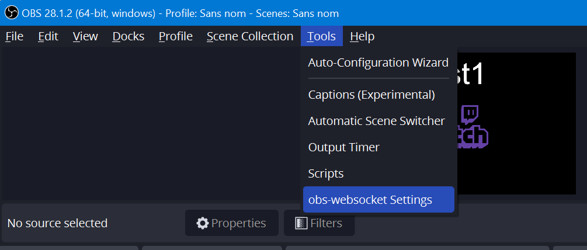Choose Output Timer from Tools menu

(x=378, y=147)
